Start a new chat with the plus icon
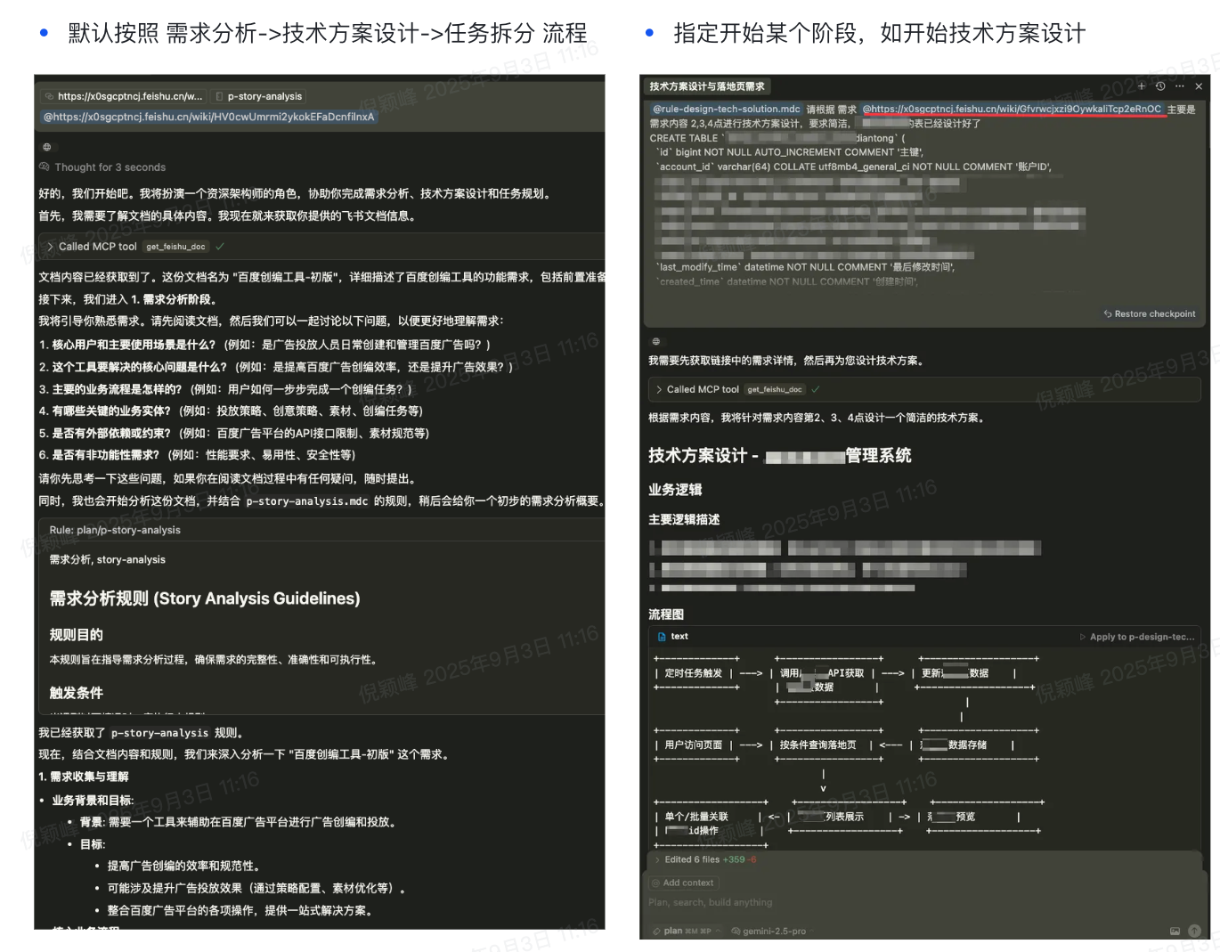Screen dimensions: 1220x952 pos(1142,86)
